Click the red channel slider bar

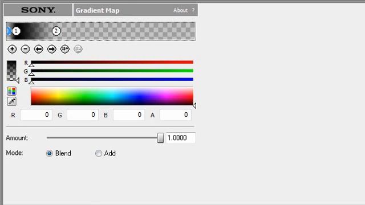coord(112,62)
